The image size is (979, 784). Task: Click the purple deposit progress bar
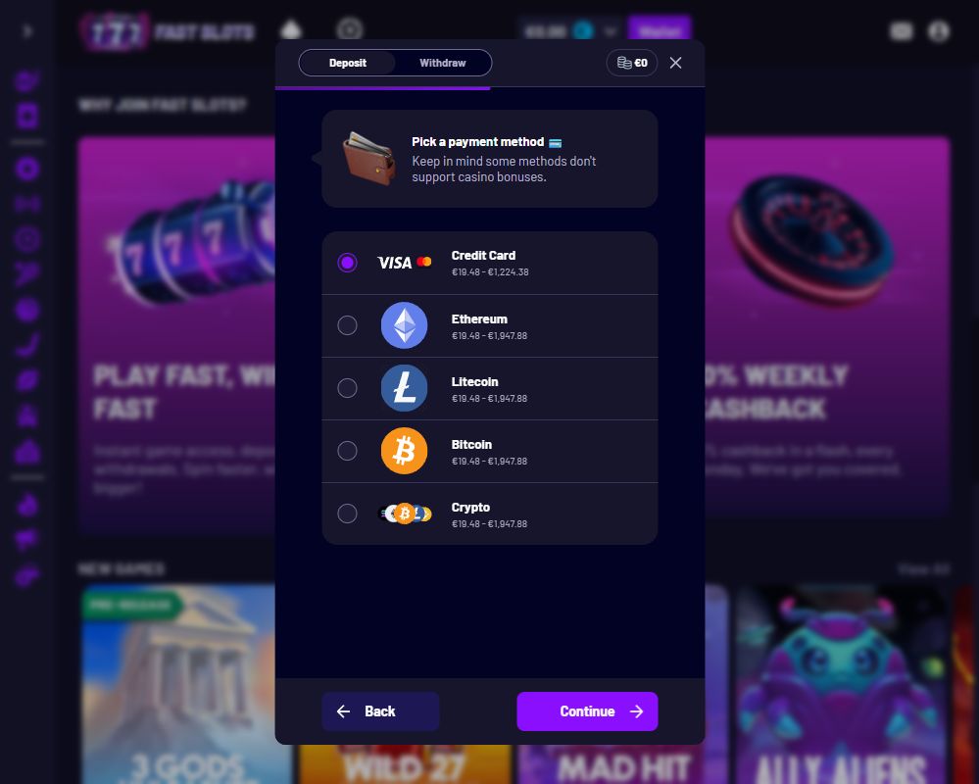(x=383, y=88)
